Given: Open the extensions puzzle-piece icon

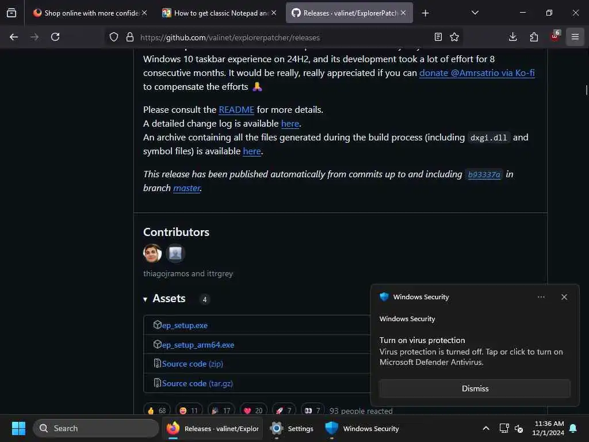Looking at the screenshot, I should click(x=534, y=37).
